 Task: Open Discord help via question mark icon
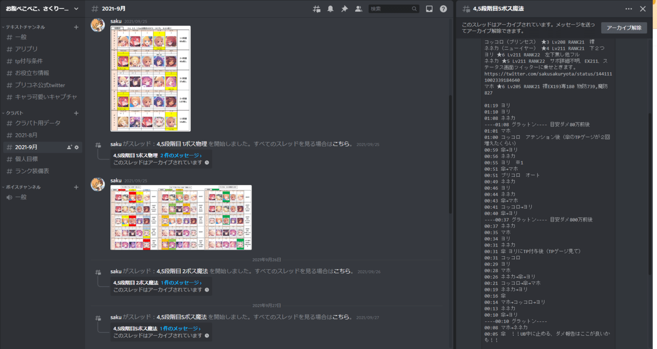(443, 9)
